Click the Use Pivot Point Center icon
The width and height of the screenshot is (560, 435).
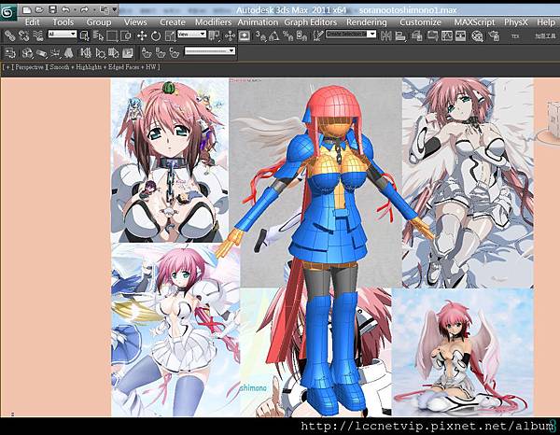tap(214, 35)
